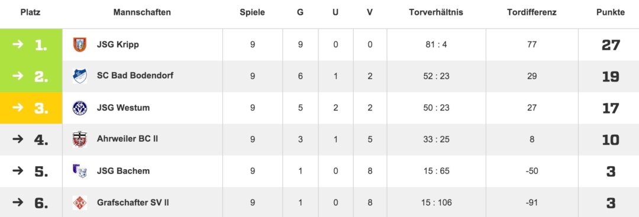639x217 pixels.
Task: Click the trend arrow beside rank 4
Action: (x=18, y=139)
